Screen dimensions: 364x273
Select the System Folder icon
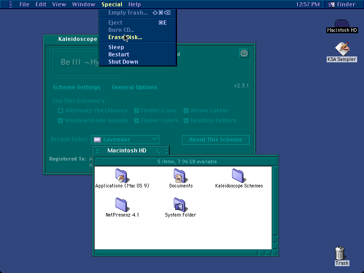coord(179,204)
